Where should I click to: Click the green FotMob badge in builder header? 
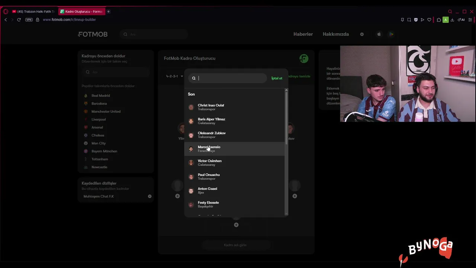pos(304,58)
